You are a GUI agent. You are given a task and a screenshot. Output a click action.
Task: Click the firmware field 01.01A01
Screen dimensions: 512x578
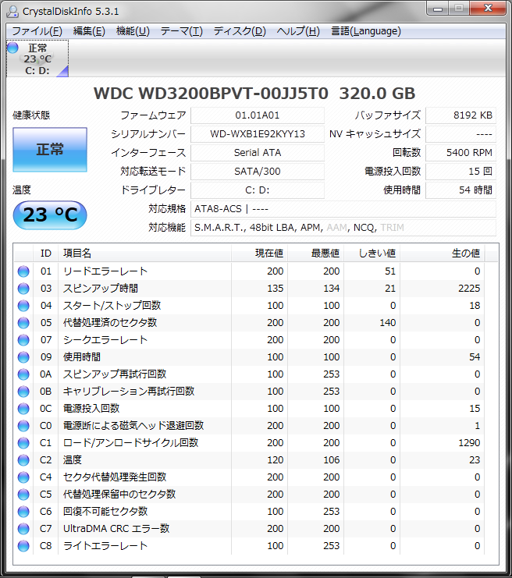pos(258,115)
